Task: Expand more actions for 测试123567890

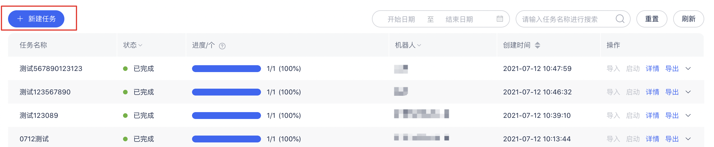Action: (x=688, y=92)
